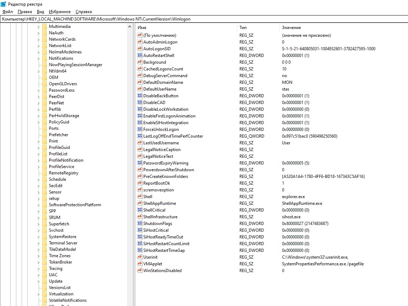Click the Registry Editor title bar icon
The height and width of the screenshot is (306, 408).
coord(4,4)
